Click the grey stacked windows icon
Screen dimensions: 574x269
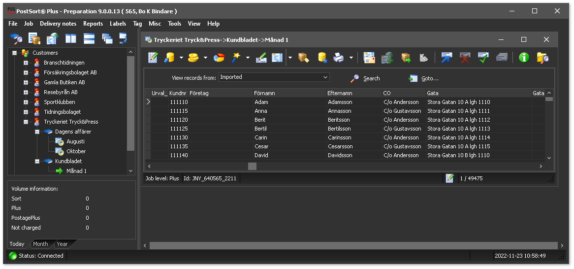coord(502,57)
